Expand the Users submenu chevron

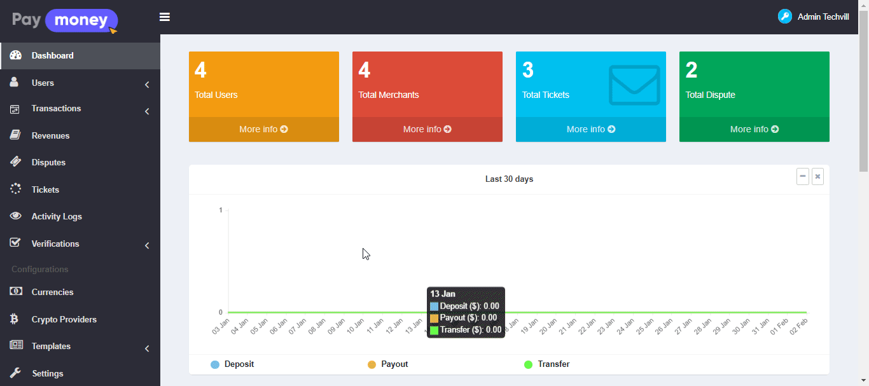point(147,84)
